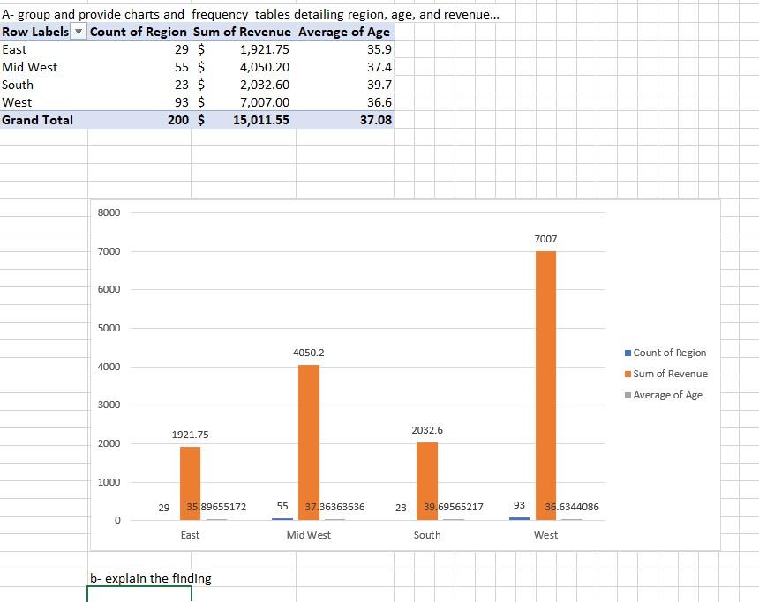Select the Sum of Revenue legend entry
Screen dimensions: 759x602
point(673,373)
